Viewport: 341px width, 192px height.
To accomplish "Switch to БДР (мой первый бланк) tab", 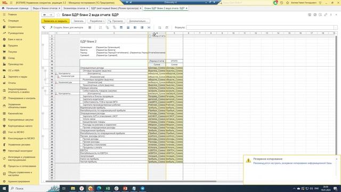I will coord(115,8).
